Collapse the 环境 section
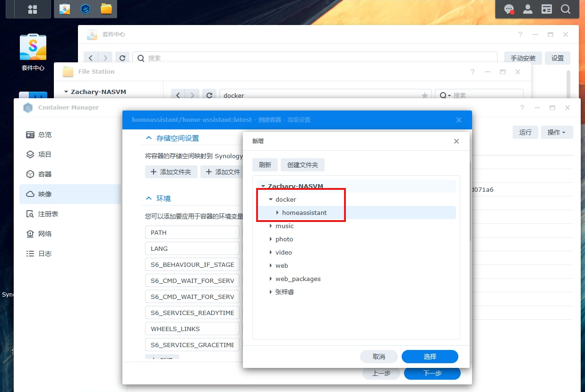The height and width of the screenshot is (392, 585). click(x=149, y=199)
